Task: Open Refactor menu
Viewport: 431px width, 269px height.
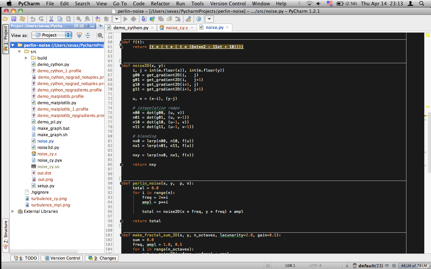Action: click(x=160, y=4)
